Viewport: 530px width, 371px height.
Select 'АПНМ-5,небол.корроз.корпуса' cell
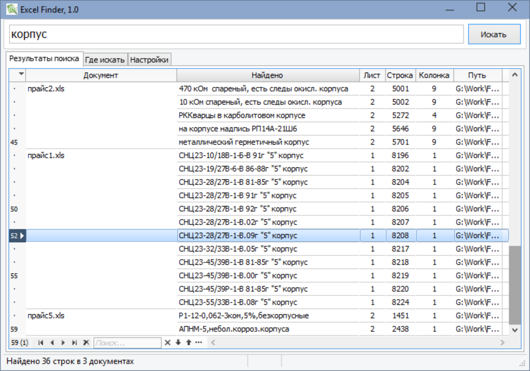click(268, 329)
